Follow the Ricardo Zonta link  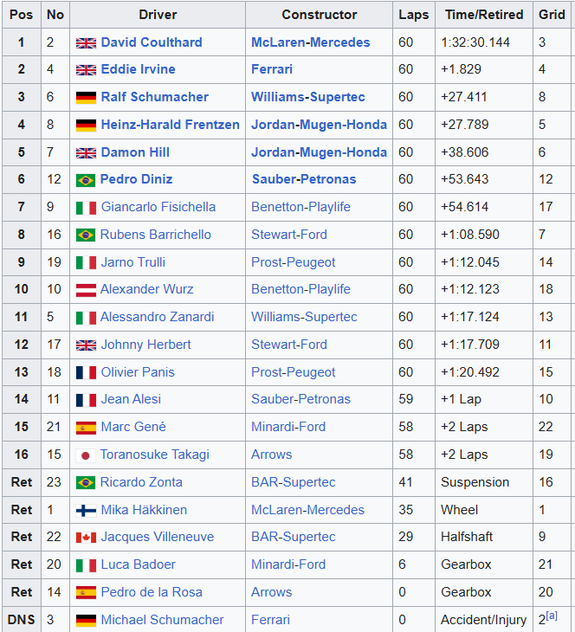[x=141, y=482]
